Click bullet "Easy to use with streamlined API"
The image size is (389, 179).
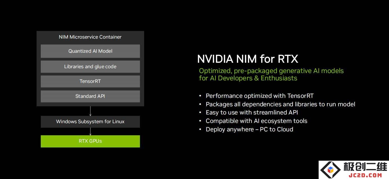pos(252,112)
